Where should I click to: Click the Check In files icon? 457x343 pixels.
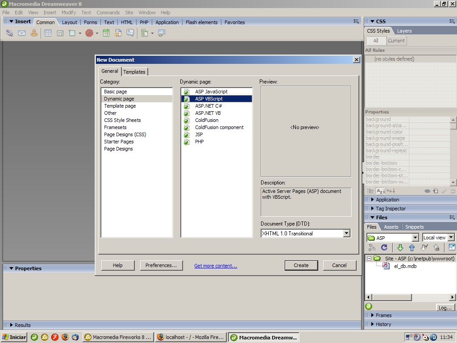pos(436,247)
